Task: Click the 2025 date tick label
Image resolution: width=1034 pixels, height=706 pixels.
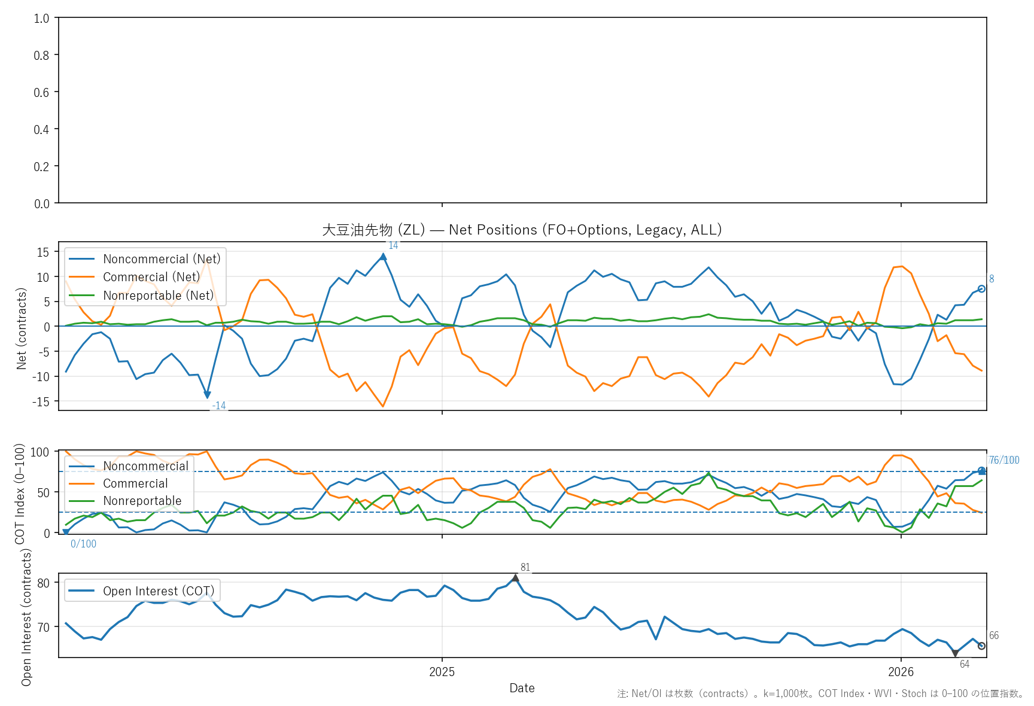Action: (442, 672)
